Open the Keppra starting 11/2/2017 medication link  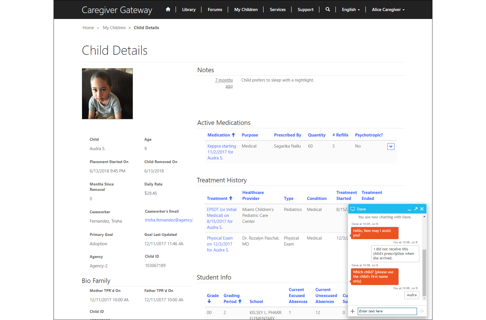pos(221,152)
